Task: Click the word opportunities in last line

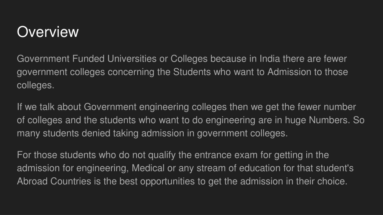Action: coord(168,181)
